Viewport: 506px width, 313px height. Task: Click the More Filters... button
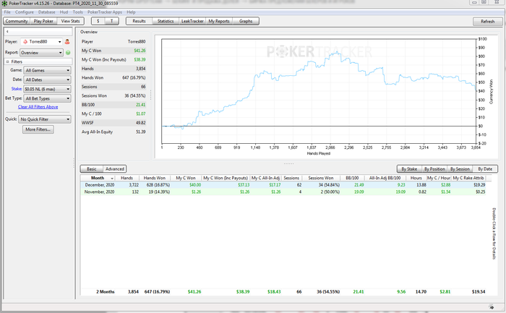tap(38, 129)
